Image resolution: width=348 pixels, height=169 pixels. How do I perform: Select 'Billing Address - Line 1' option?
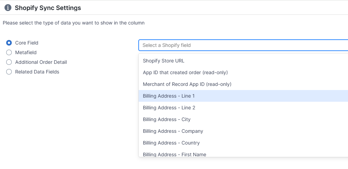click(x=243, y=96)
